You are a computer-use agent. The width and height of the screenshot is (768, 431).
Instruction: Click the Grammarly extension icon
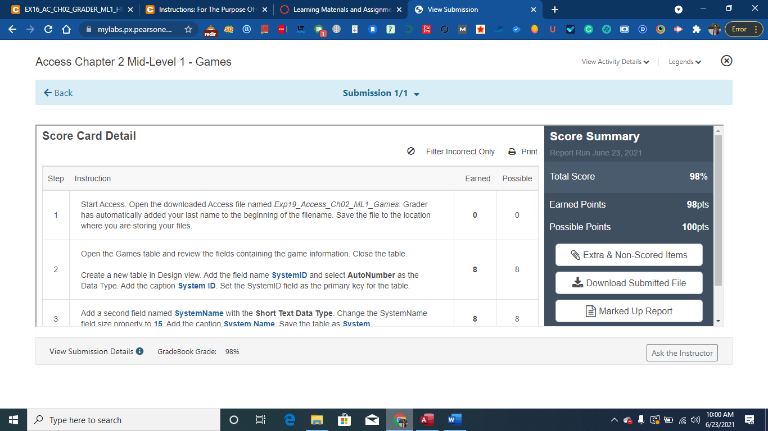pyautogui.click(x=589, y=29)
